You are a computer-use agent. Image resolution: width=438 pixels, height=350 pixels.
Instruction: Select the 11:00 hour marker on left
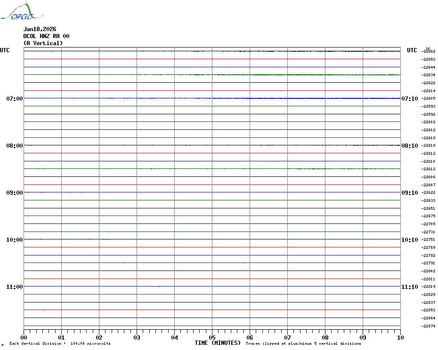[14, 287]
